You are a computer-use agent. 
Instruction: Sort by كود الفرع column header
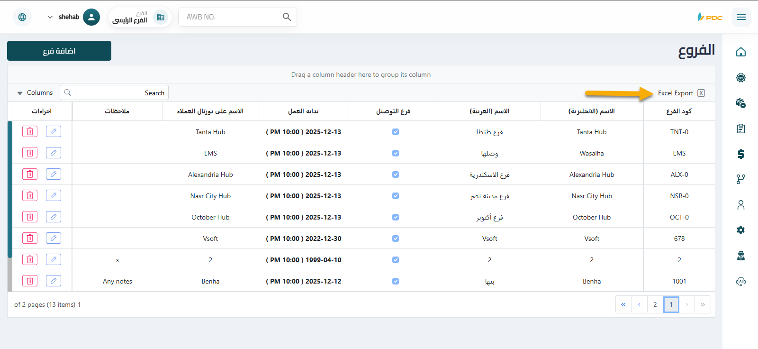[x=679, y=111]
